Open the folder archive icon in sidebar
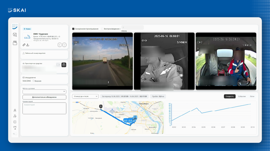Image resolution: width=270 pixels, height=151 pixels. 15,43
